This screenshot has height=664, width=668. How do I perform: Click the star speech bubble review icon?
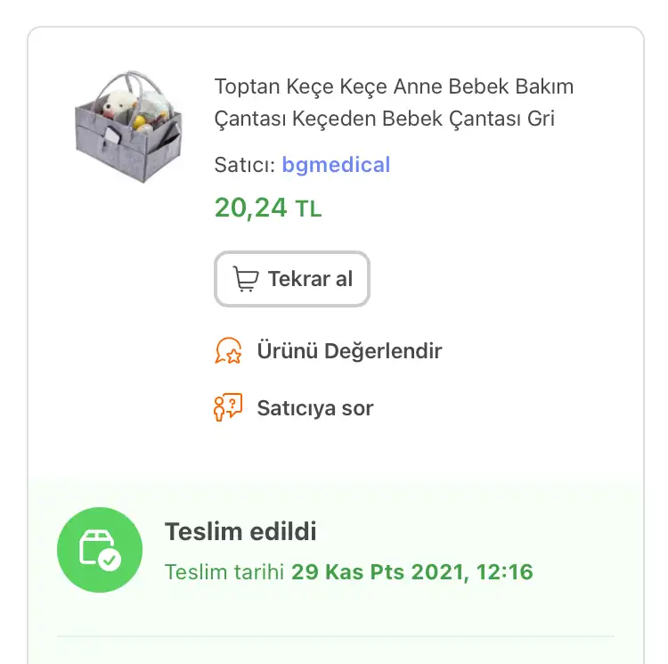(229, 351)
